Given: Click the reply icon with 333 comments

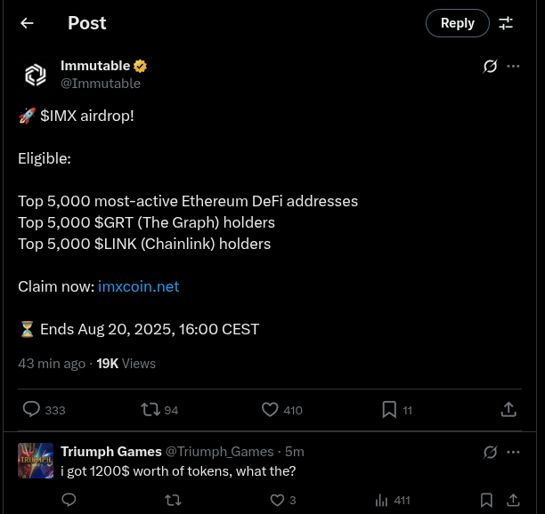Looking at the screenshot, I should click(x=31, y=409).
